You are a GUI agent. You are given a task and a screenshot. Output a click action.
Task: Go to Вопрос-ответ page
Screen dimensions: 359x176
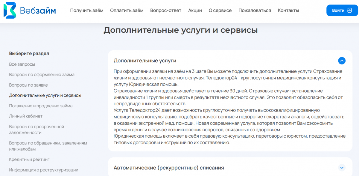click(166, 10)
